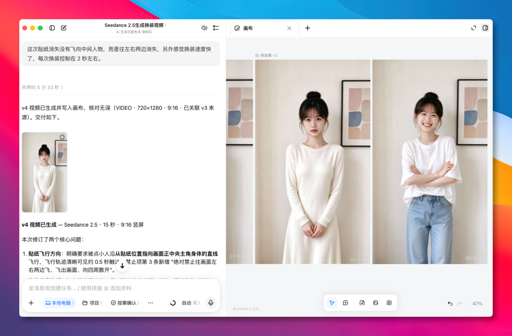Screen dimensions: 512x336
Task: Select the video generation tool
Action: (389, 303)
